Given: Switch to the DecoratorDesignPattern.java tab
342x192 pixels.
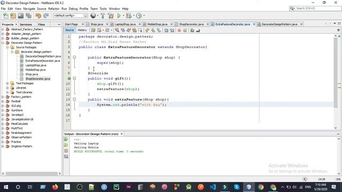Looking at the screenshot, I should pyautogui.click(x=279, y=24).
